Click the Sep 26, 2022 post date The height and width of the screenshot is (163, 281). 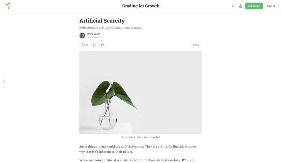pos(93,37)
